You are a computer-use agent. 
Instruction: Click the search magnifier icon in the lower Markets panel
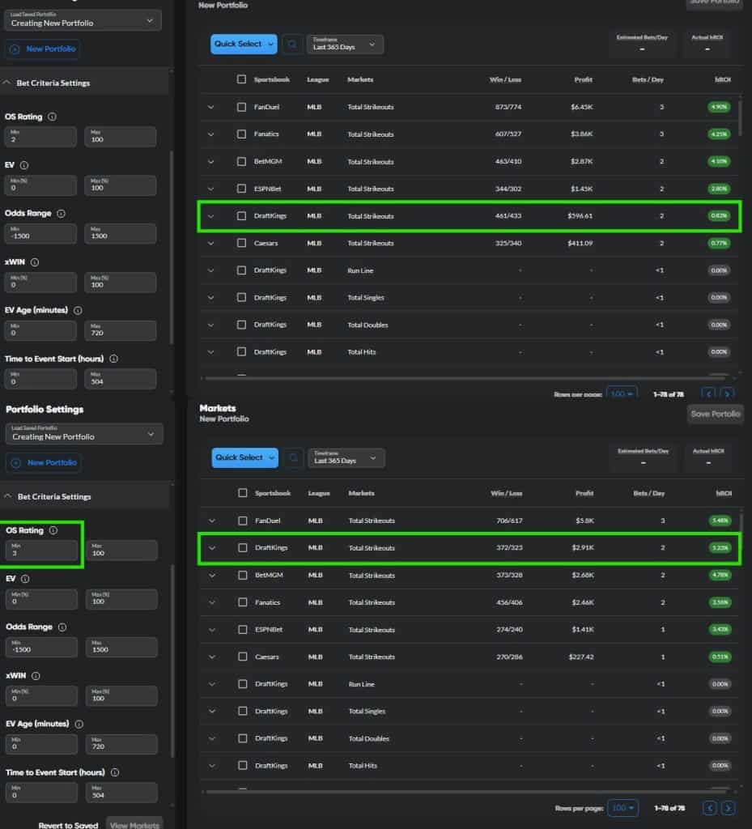pyautogui.click(x=293, y=458)
